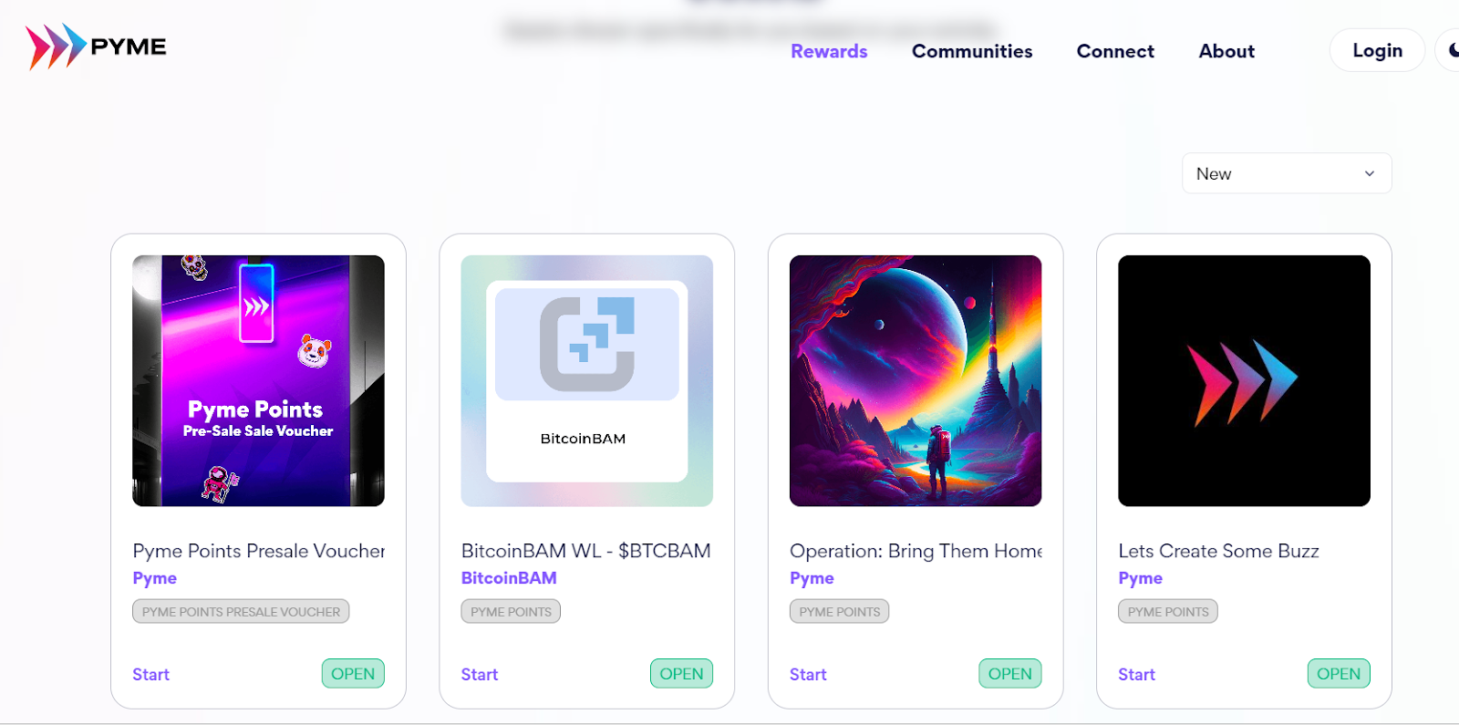
Task: Click OPEN badge on BitcoinBAM WL card
Action: pos(681,673)
